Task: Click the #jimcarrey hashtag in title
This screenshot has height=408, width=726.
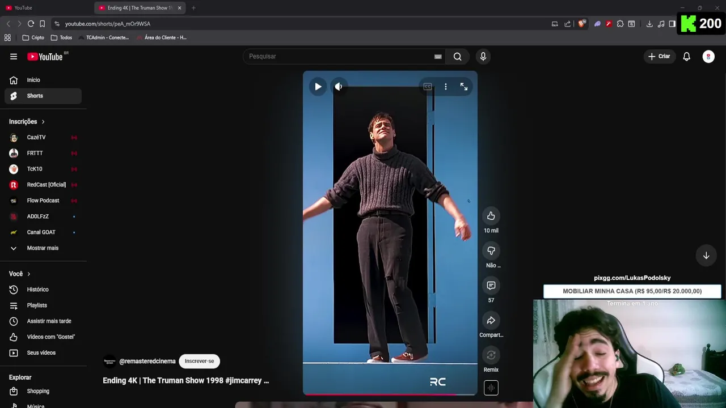Action: coord(243,380)
